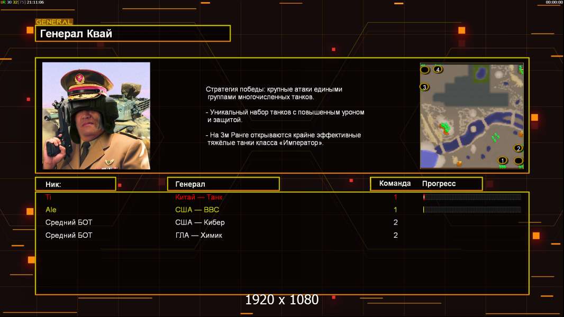Viewport: 564px width, 317px height.
Task: Click 'Средний БОТ' in the ГЛА — Химик row
Action: click(69, 235)
